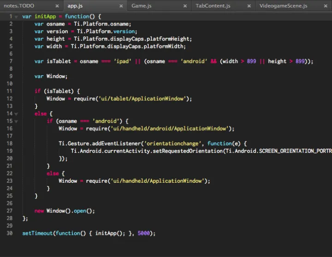Close the Game.js tab
Viewport: 332px width, 257px height.
click(185, 6)
